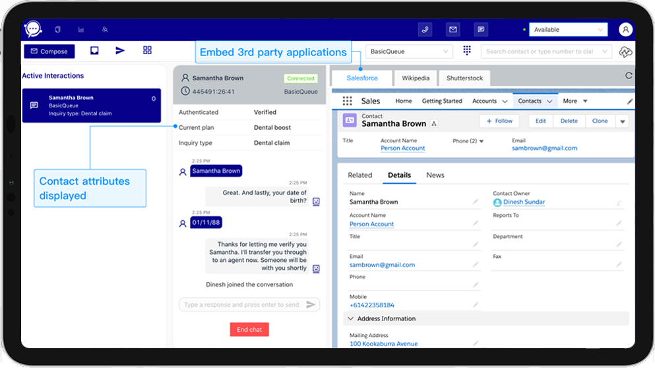
Task: Click mobile number +61422358184
Action: point(372,305)
